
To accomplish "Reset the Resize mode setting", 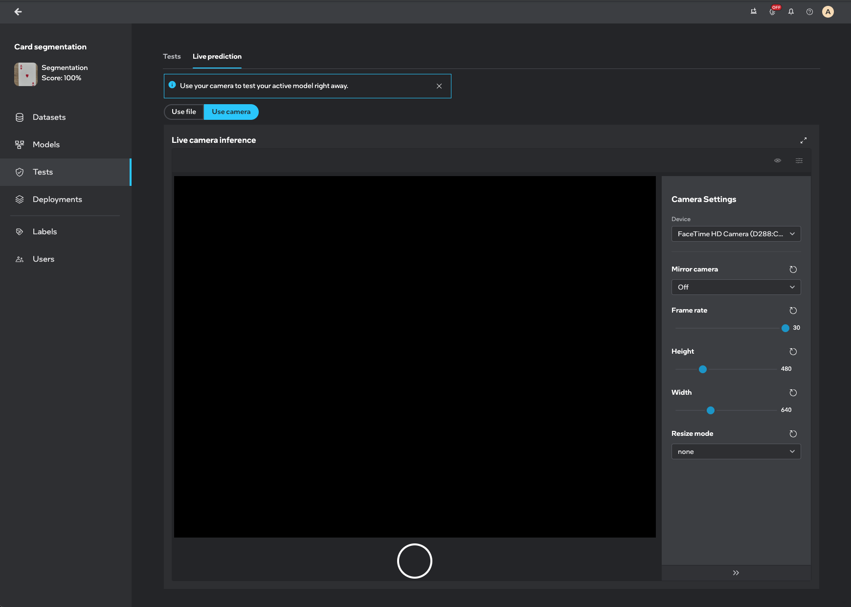I will click(793, 434).
